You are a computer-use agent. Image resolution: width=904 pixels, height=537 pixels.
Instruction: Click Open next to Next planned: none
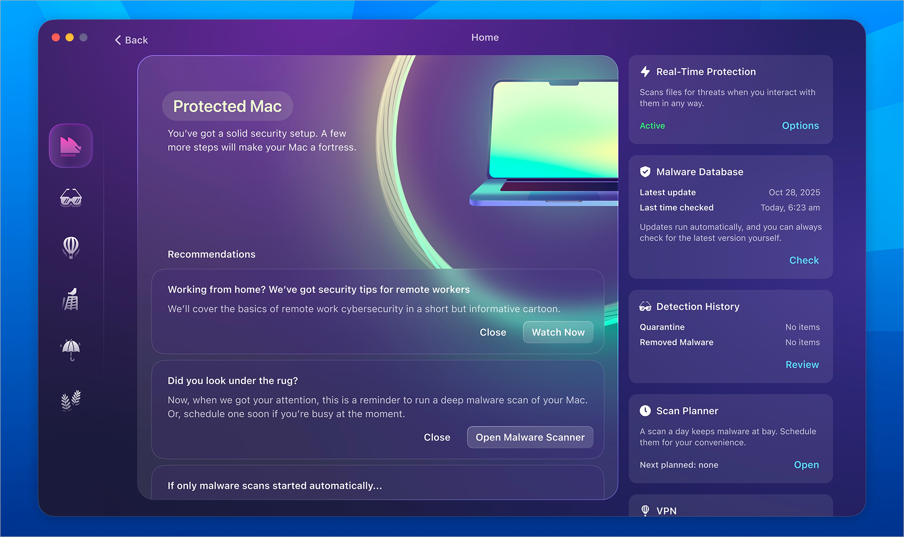806,465
